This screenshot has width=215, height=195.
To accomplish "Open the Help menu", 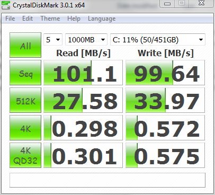I will pyautogui.click(x=74, y=19).
